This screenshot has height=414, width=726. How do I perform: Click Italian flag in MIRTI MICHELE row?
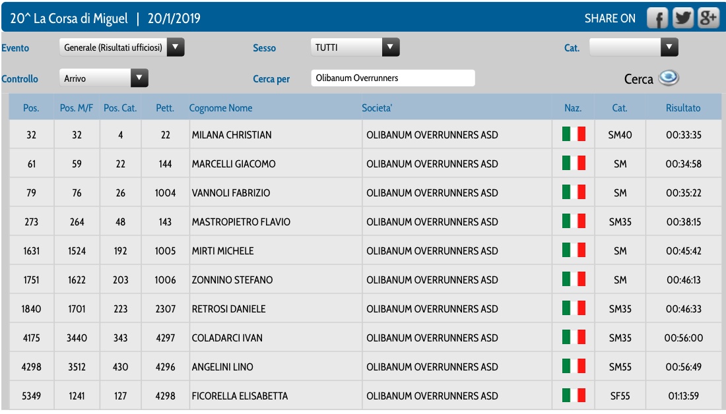point(574,251)
